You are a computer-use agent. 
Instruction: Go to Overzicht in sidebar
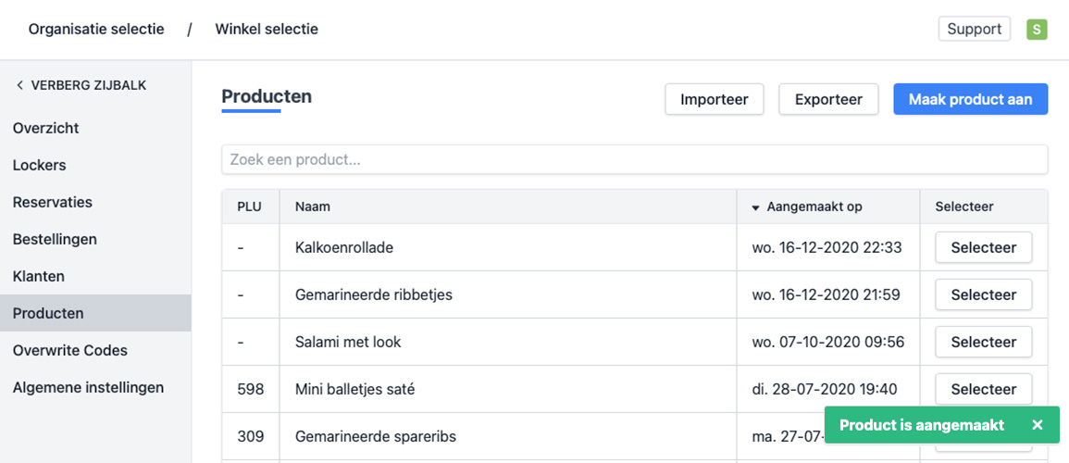click(x=46, y=128)
